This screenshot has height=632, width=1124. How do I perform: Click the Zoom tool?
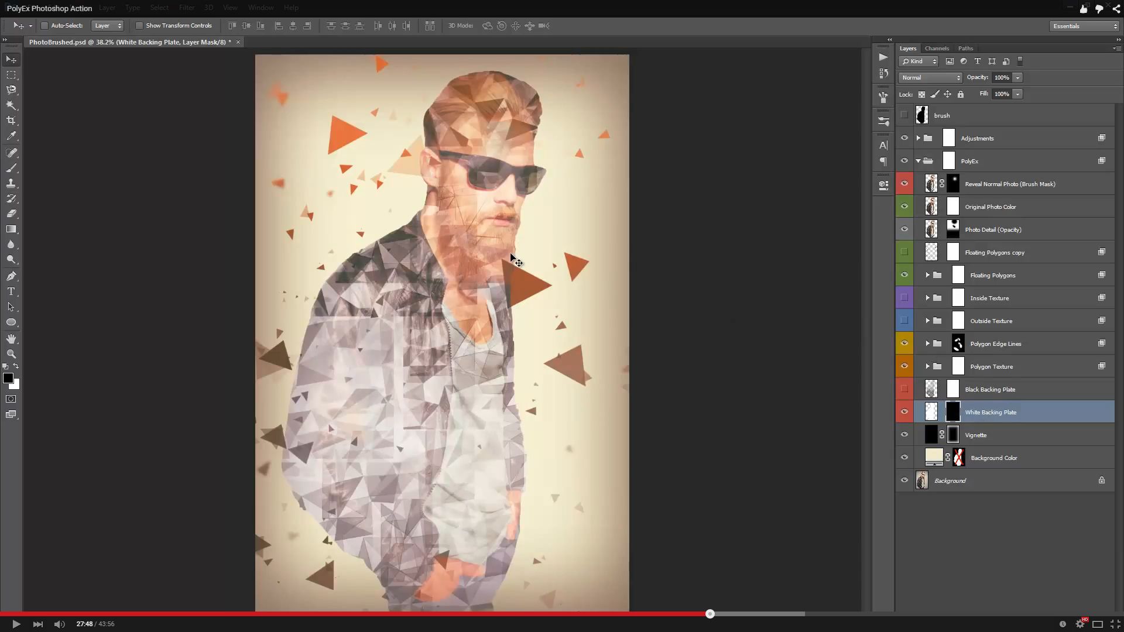(11, 353)
